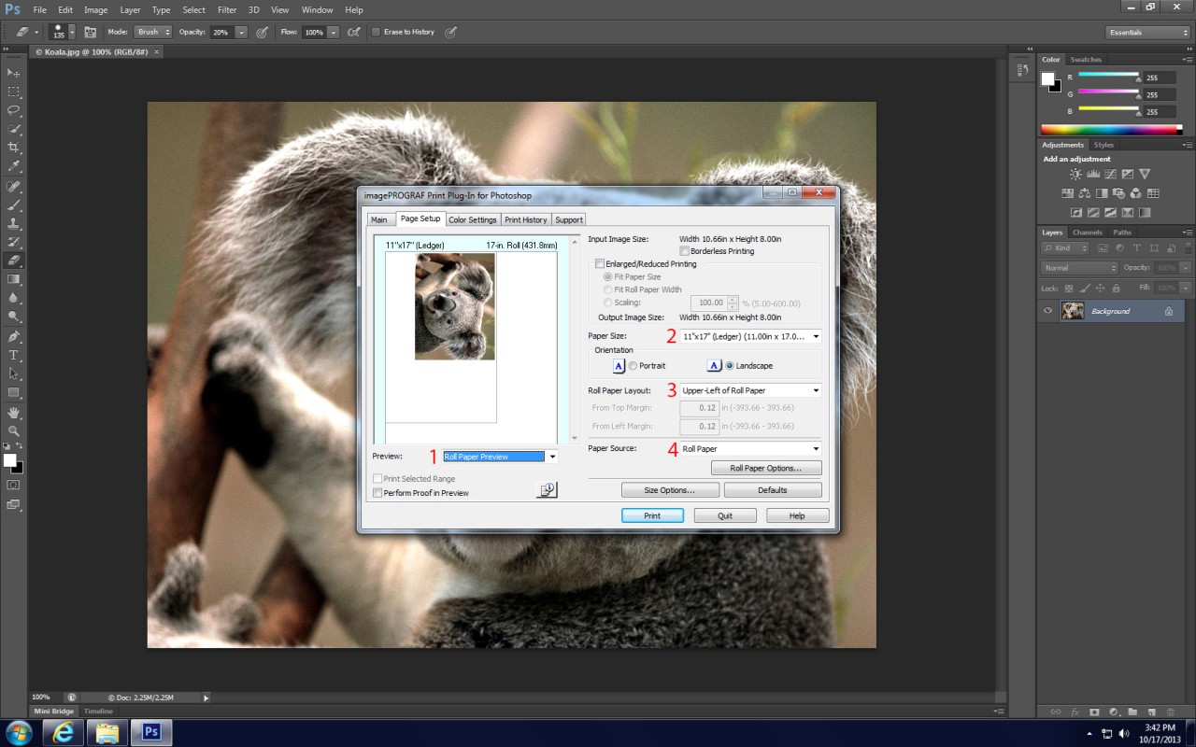Switch to the Channels tab
Viewport: 1196px width, 747px height.
[x=1087, y=233]
